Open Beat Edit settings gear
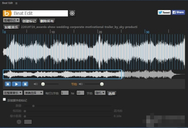The height and width of the screenshot is (128, 188). (72, 13)
